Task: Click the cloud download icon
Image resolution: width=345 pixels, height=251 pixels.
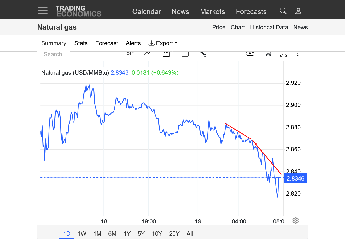Action: pyautogui.click(x=250, y=53)
